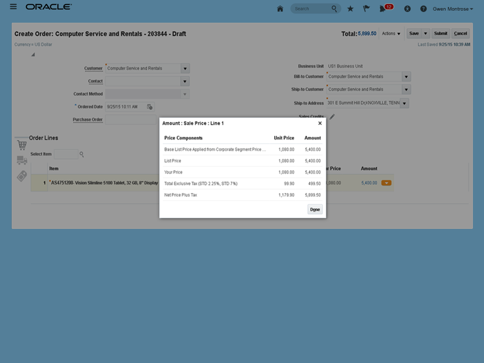
Task: Submit the order
Action: coord(441,33)
